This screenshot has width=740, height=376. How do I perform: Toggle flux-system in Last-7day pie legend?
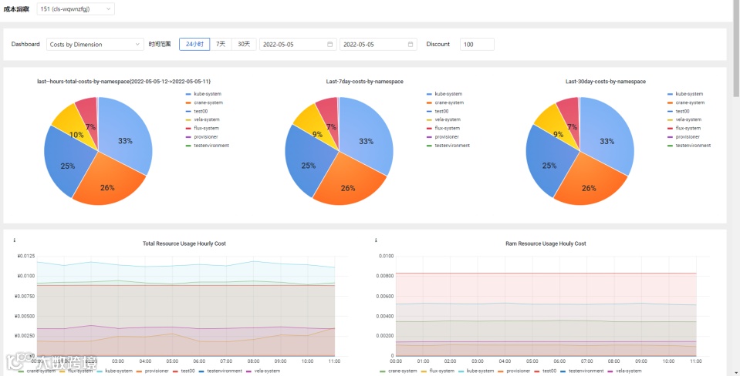443,128
